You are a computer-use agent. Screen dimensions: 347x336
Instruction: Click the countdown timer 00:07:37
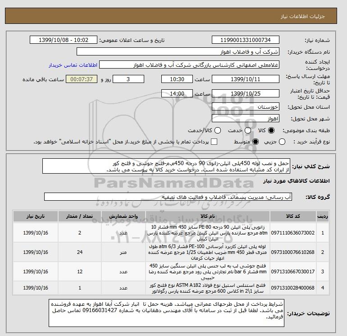82,79
